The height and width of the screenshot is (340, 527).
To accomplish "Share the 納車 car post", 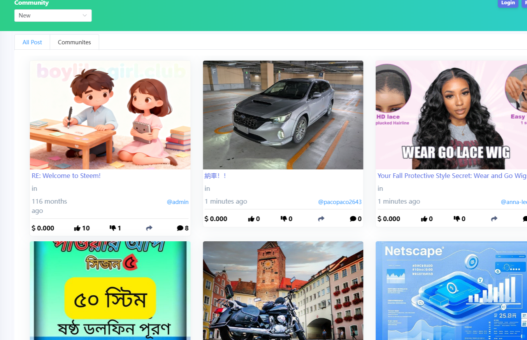I will click(x=321, y=219).
